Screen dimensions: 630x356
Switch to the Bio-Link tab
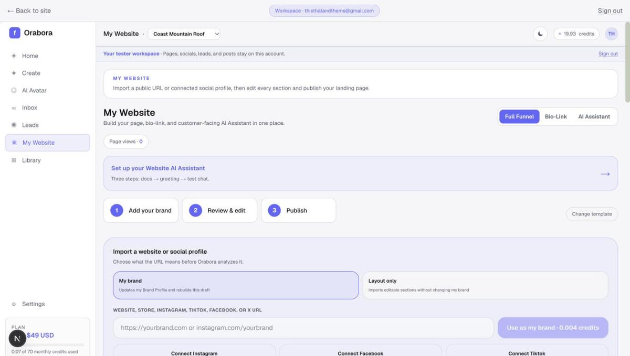click(555, 116)
